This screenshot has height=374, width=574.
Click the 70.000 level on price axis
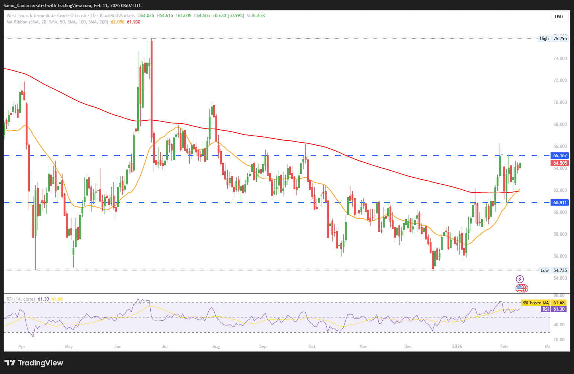(560, 102)
